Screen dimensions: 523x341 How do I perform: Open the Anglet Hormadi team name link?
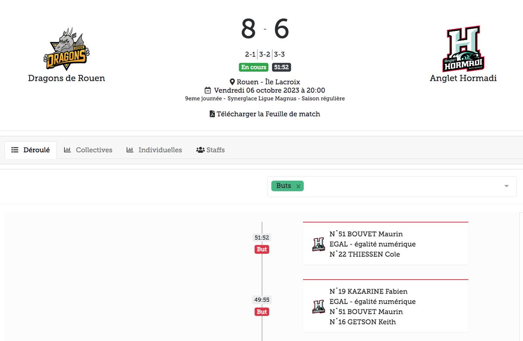(463, 78)
